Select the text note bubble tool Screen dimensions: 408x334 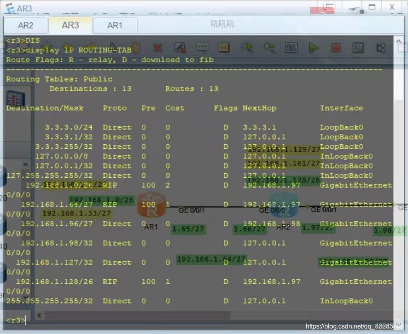coord(202,47)
